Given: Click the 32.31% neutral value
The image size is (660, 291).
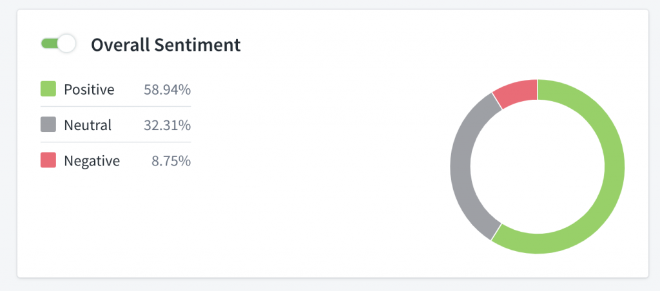Looking at the screenshot, I should pyautogui.click(x=167, y=125).
